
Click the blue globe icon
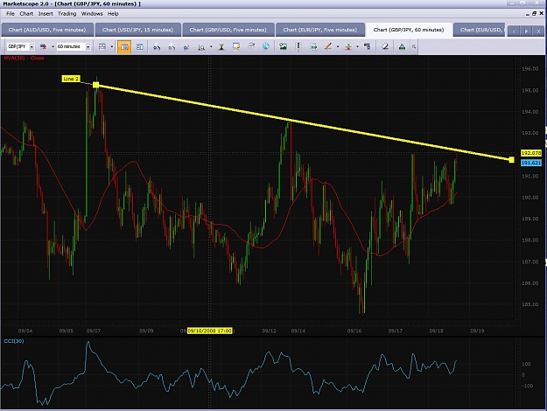coord(266,46)
